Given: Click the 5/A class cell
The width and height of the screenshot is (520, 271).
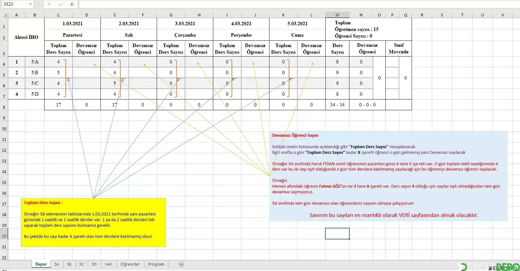Looking at the screenshot, I should (x=35, y=62).
